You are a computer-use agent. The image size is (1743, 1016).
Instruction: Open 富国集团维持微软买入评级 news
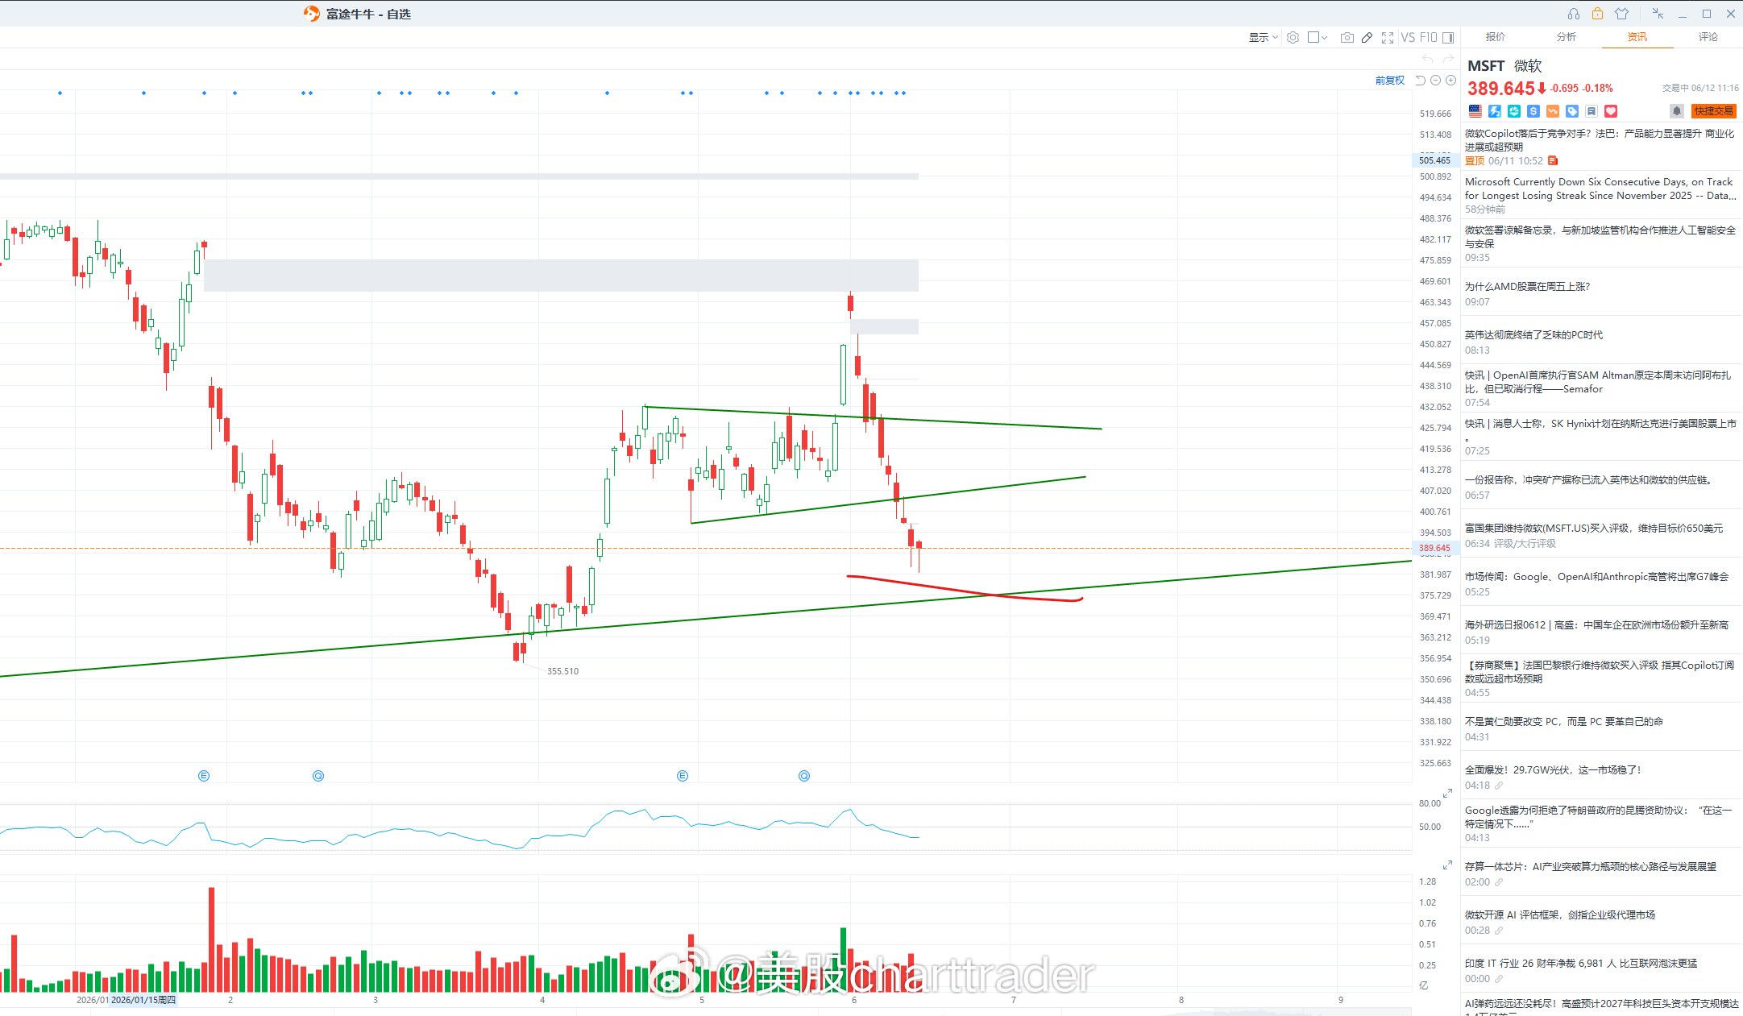[1594, 529]
